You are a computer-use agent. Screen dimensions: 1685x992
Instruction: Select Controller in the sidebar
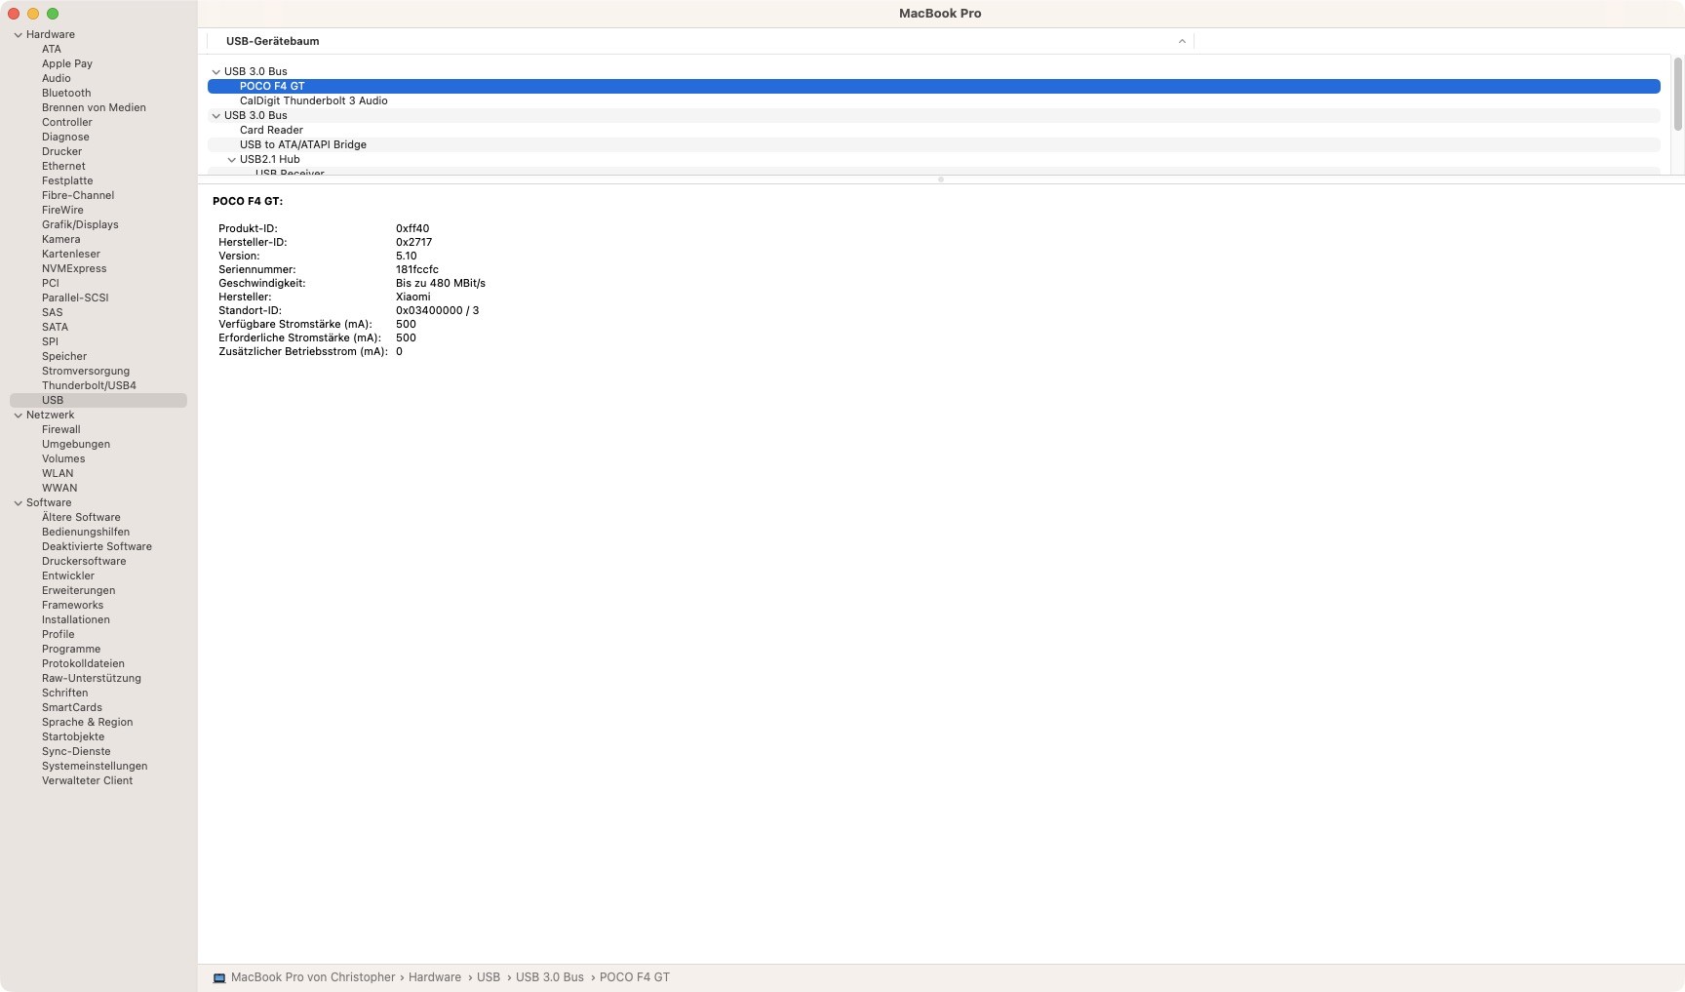(67, 122)
